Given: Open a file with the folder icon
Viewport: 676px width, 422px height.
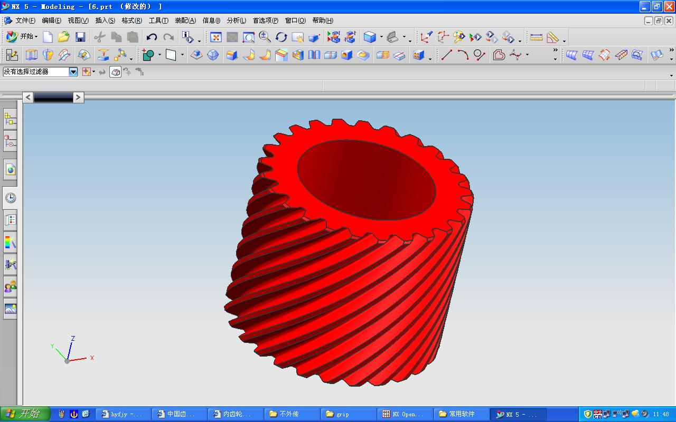Looking at the screenshot, I should (64, 37).
